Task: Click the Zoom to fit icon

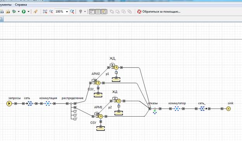Action: click(45, 12)
